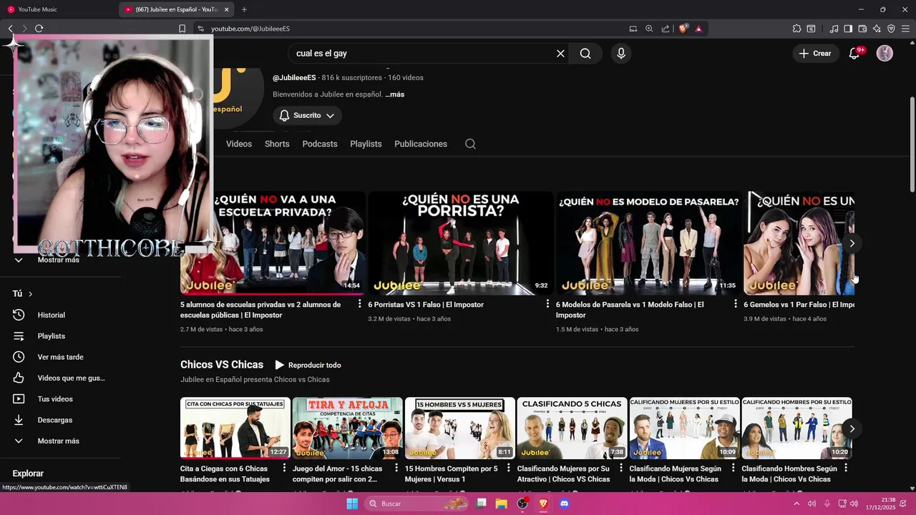Viewport: 916px width, 515px height.
Task: Open the Tú section header
Action: (x=23, y=294)
